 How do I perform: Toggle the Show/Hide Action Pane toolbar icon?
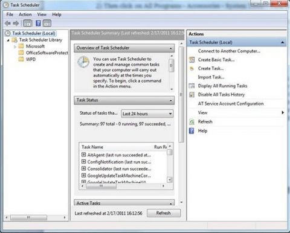click(x=47, y=24)
